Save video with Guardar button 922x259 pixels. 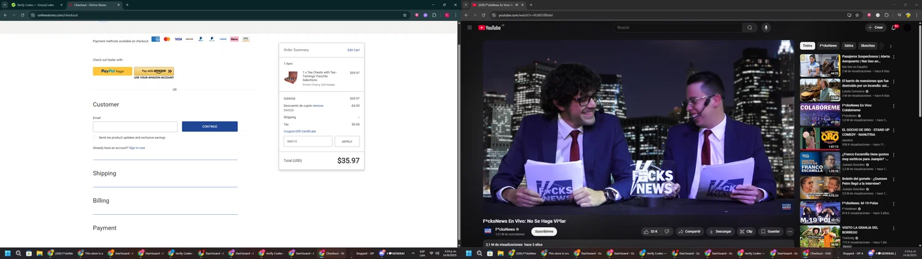[771, 231]
